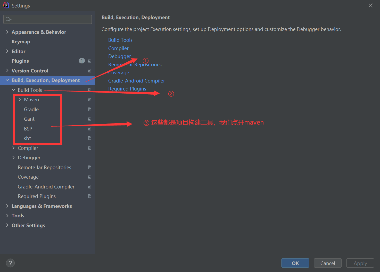Click the Plugins update count badge
Viewport: 380px width, 272px height.
82,61
